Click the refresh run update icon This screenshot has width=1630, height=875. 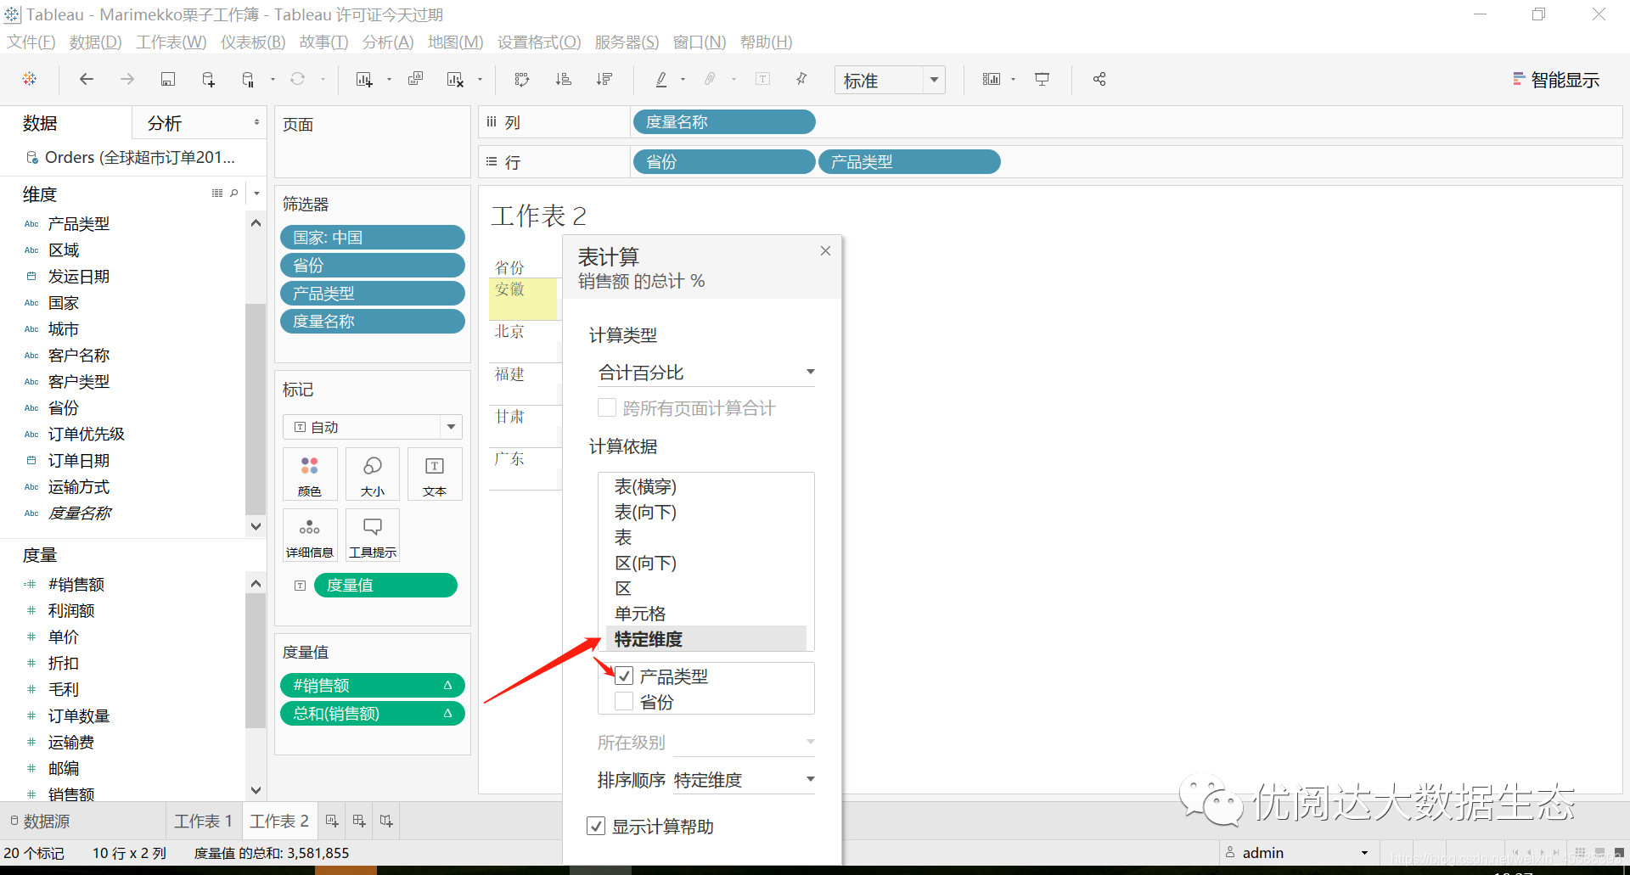point(297,79)
